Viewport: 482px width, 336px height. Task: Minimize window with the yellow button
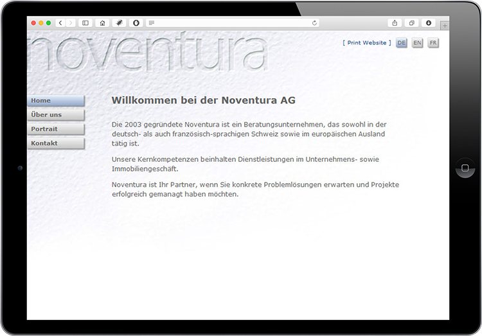pyautogui.click(x=41, y=23)
